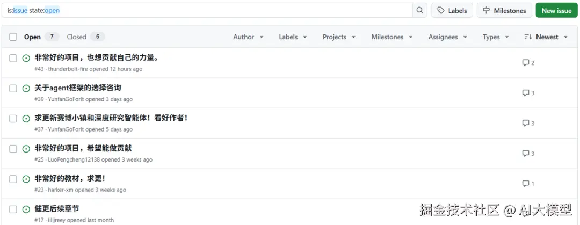This screenshot has width=580, height=225.
Task: Open the Types filter dropdown
Action: point(496,37)
